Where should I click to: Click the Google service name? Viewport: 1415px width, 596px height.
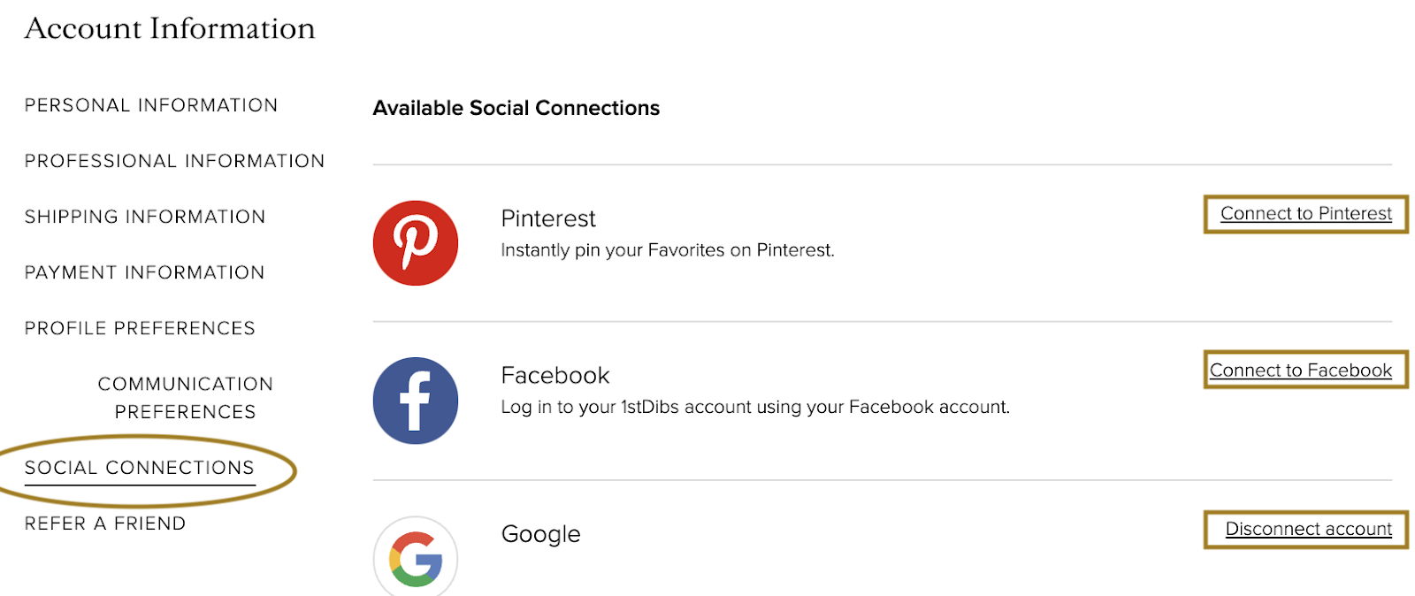541,534
